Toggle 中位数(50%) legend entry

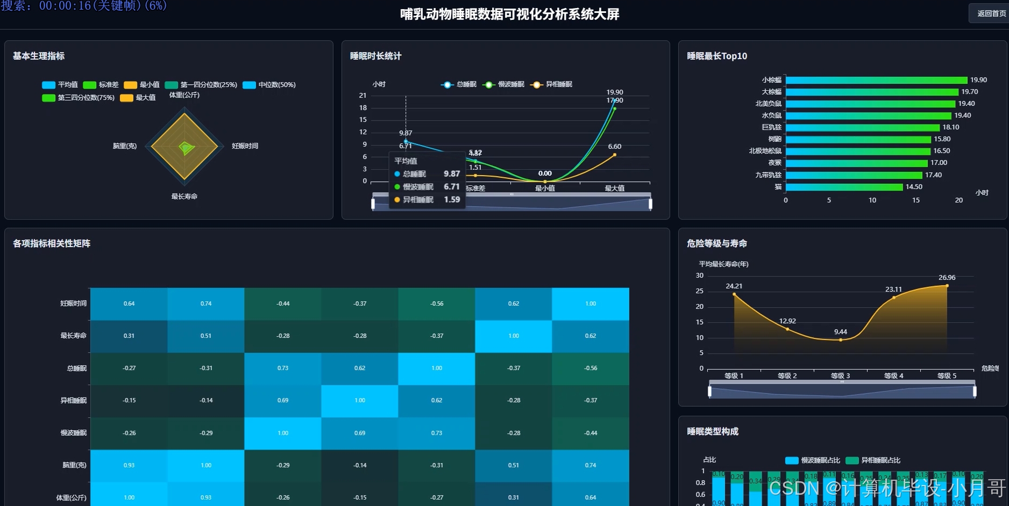(269, 85)
